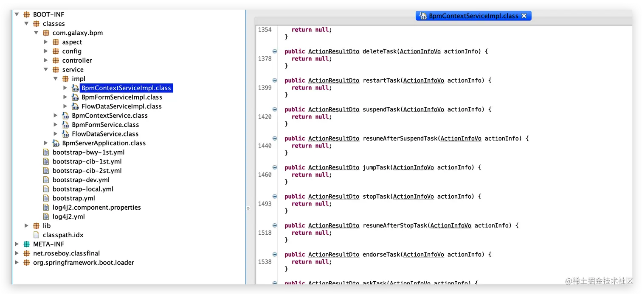Viewport: 642px width, 294px height.
Task: Click the BpmFormServiceImpl.class file icon
Action: 75,97
